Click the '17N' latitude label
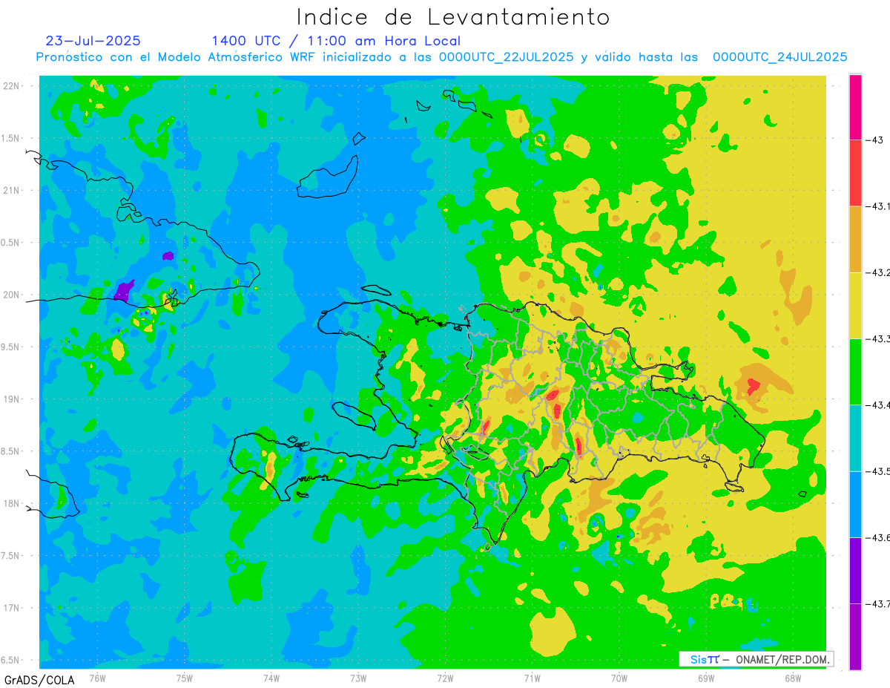The height and width of the screenshot is (688, 890). click(12, 608)
